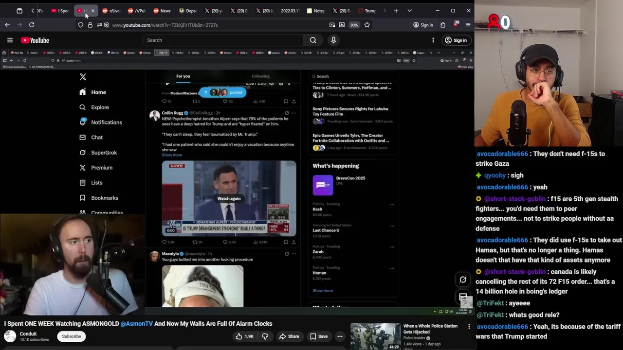
Task: Click Show more under trending list
Action: coord(323,291)
